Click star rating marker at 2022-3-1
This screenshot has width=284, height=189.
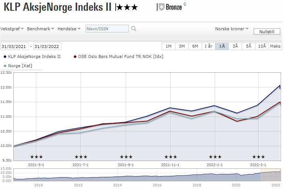[x=258, y=157]
